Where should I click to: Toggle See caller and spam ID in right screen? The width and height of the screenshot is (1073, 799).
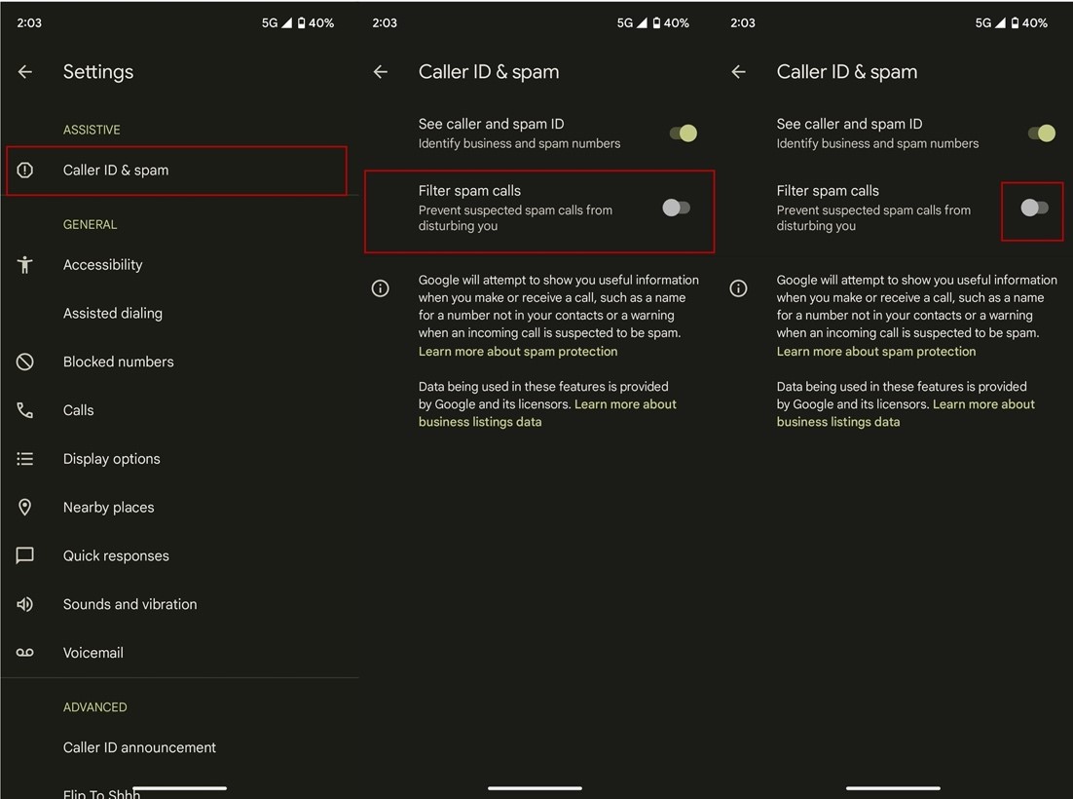(x=1041, y=133)
